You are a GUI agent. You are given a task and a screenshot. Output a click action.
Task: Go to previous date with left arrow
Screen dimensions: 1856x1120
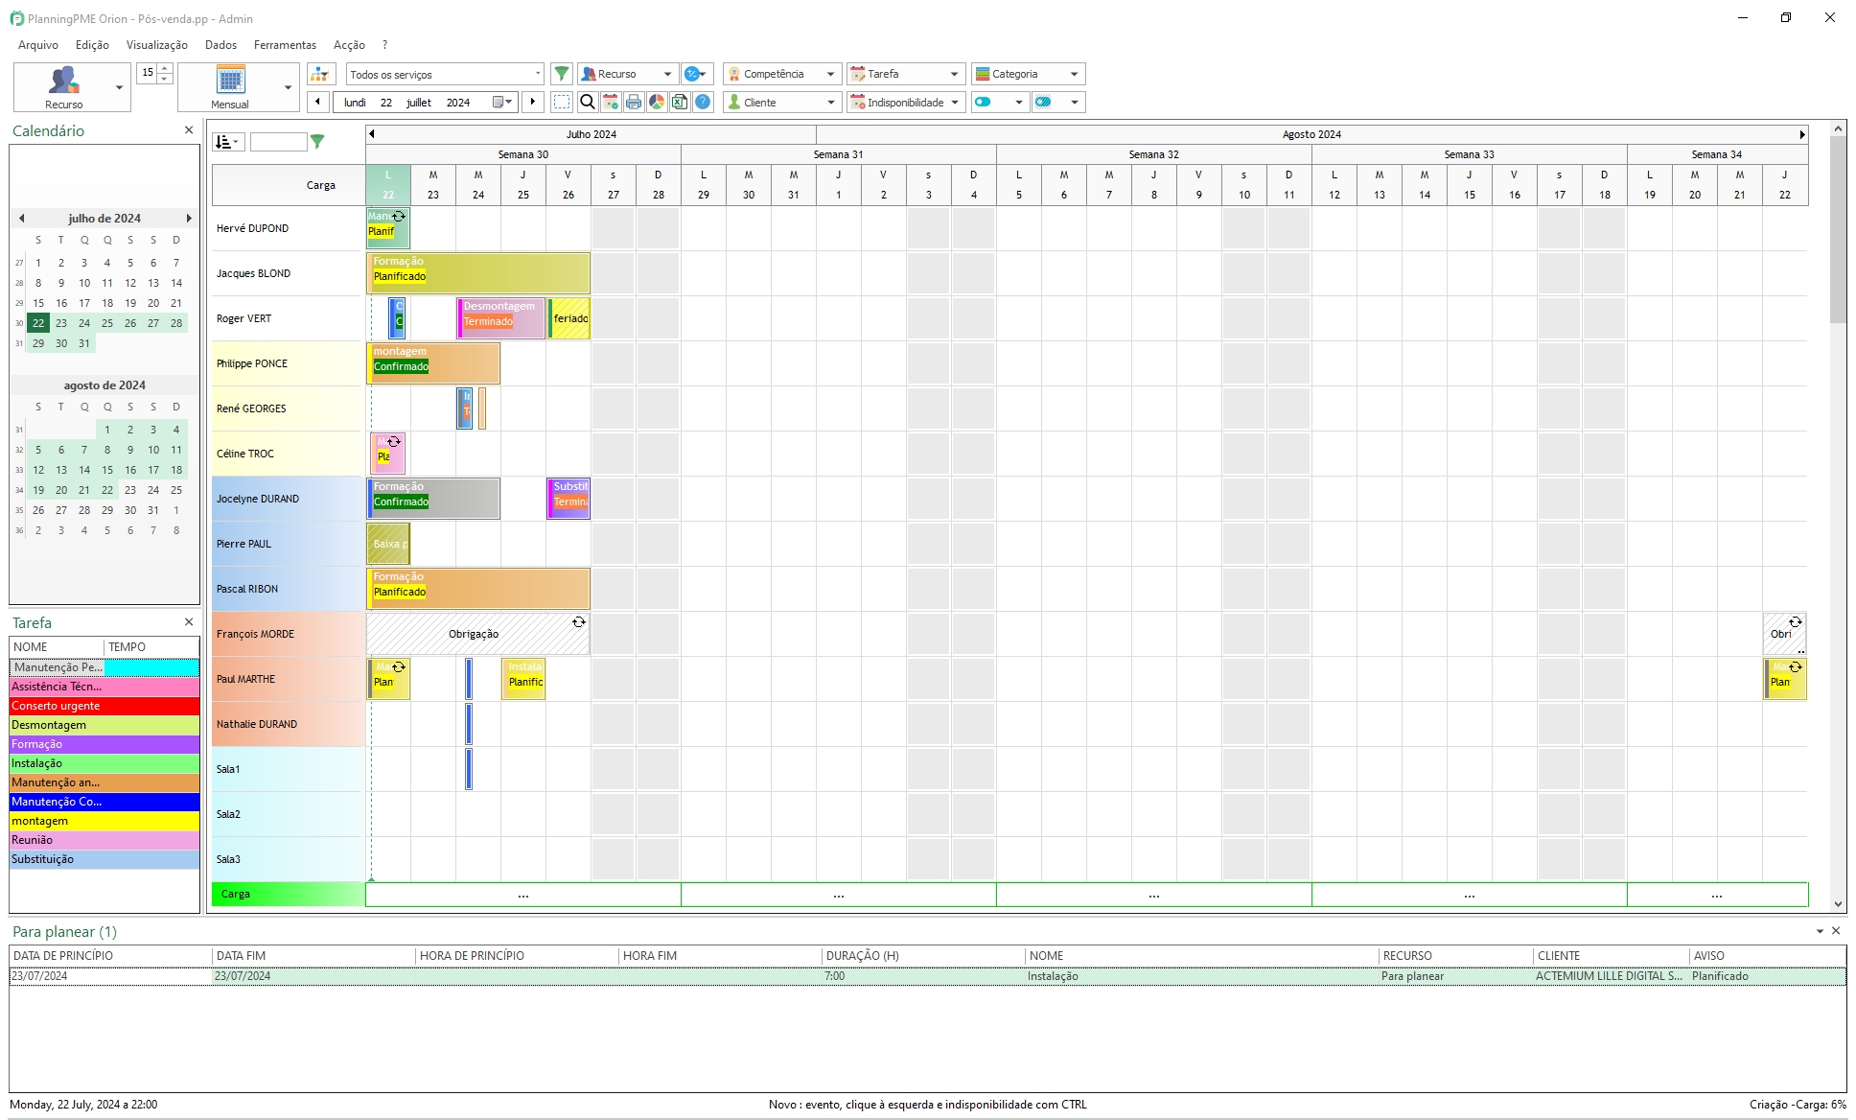click(318, 102)
